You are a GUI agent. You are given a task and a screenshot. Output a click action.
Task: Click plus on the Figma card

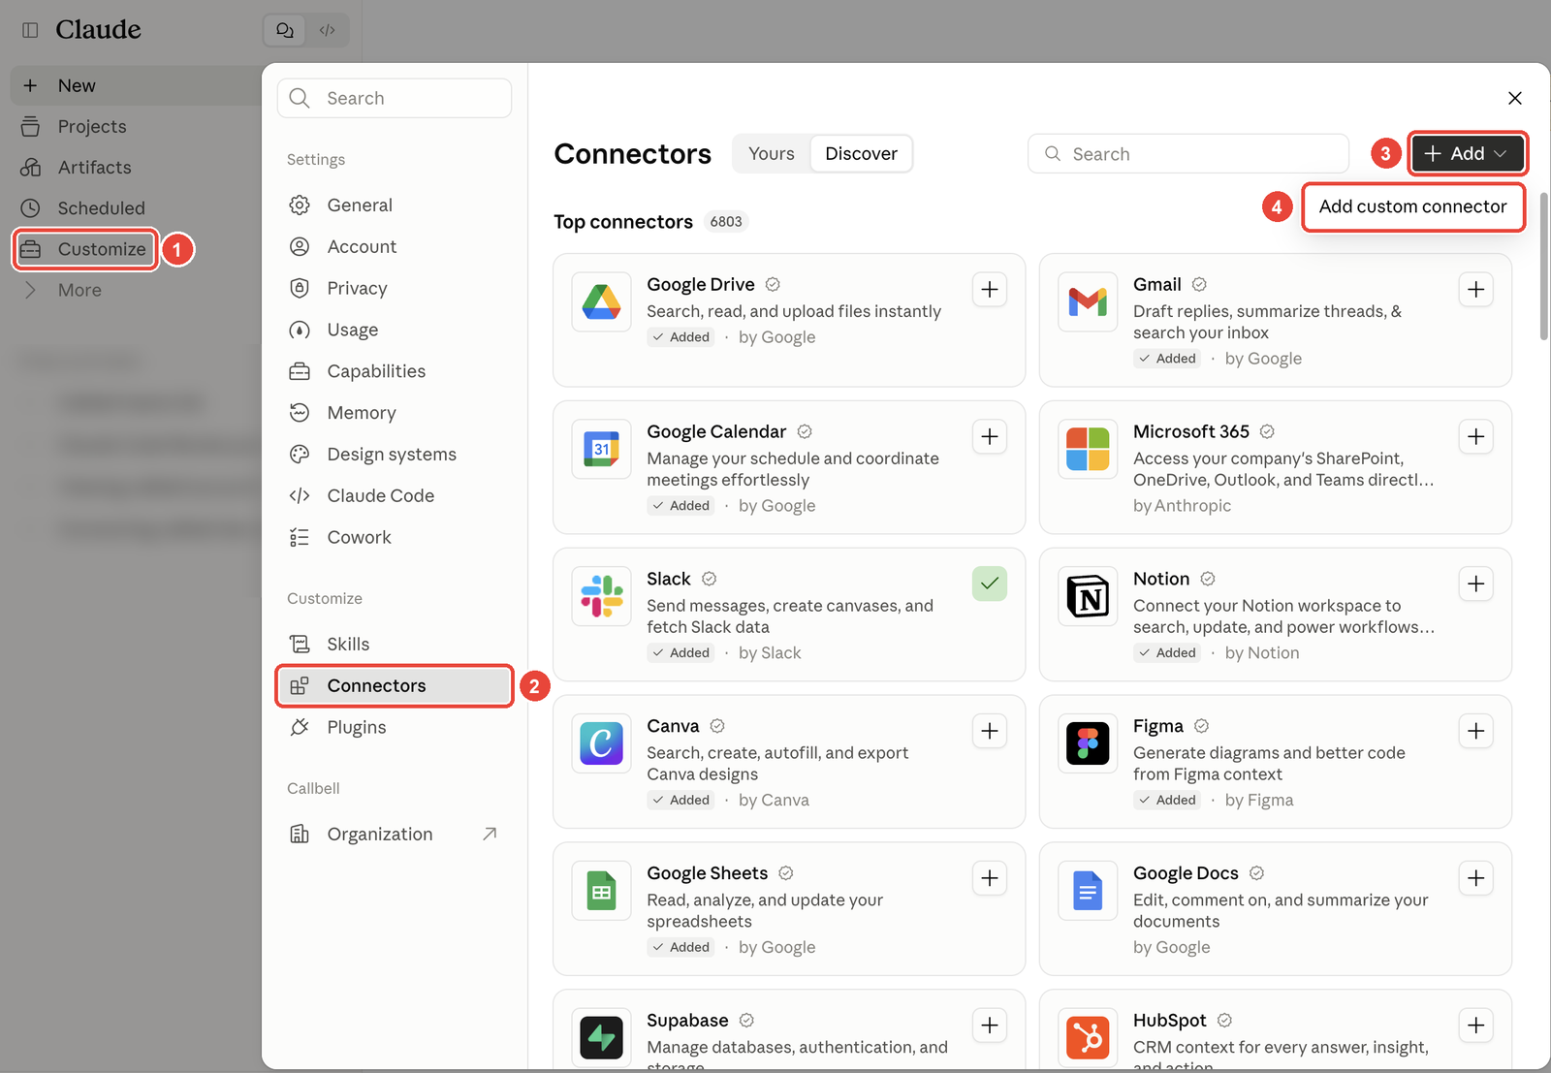(1476, 731)
